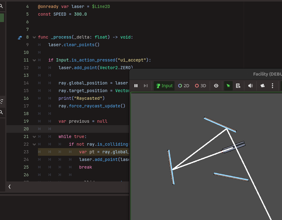Pause the running game
The image size is (282, 220).
coord(136,86)
